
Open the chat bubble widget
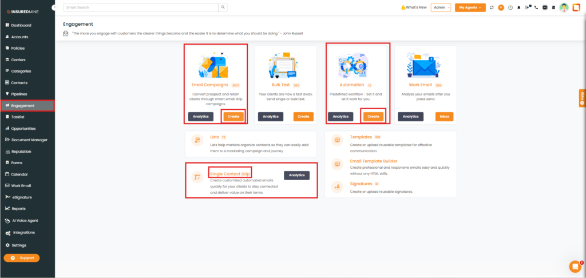575,266
